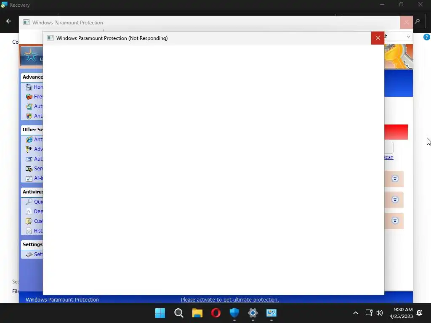Open notifications bell in system tray
Screen dimensions: 431x323
click(420, 313)
